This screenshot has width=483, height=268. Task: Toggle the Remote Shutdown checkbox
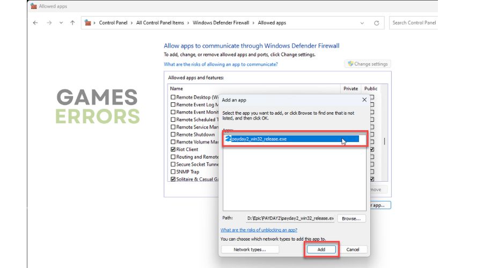tap(173, 135)
